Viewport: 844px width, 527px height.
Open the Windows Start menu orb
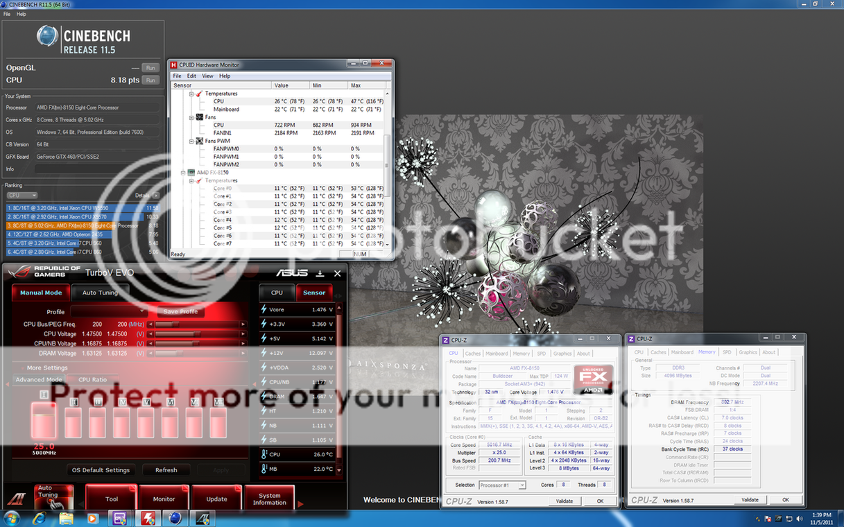click(12, 518)
